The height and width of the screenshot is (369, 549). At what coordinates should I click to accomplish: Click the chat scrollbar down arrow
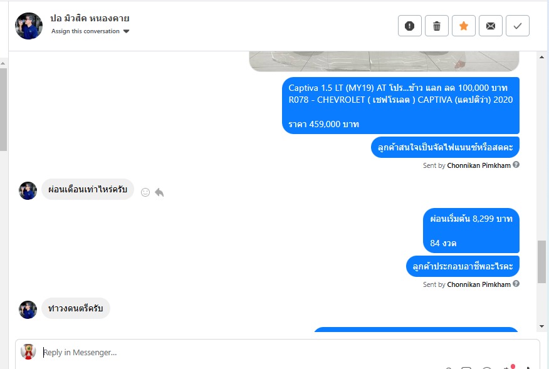[x=541, y=326]
